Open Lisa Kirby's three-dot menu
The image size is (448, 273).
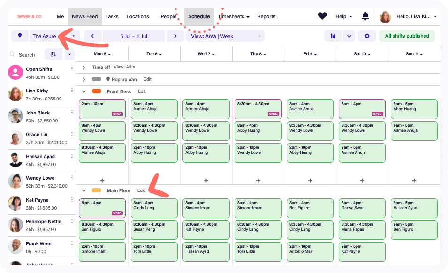(72, 91)
